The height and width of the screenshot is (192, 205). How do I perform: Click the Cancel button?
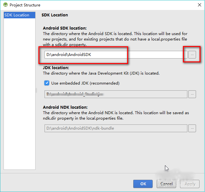pos(167,184)
